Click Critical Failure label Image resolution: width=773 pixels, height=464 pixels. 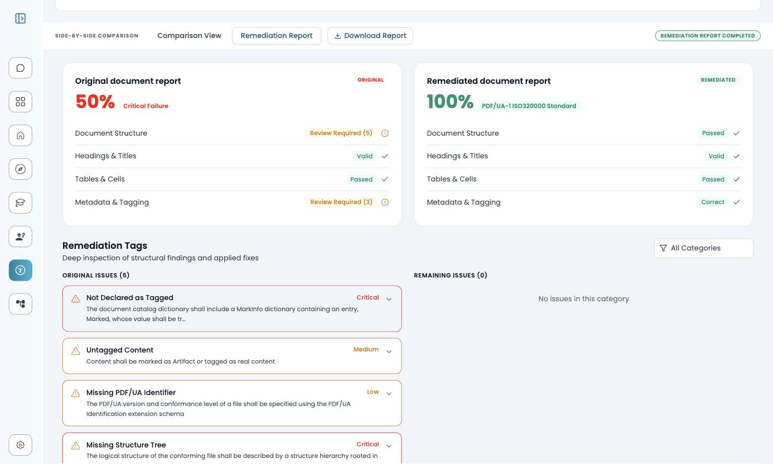[x=146, y=106]
